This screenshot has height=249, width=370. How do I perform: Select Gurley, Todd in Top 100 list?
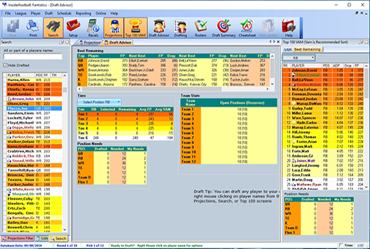tap(323, 108)
